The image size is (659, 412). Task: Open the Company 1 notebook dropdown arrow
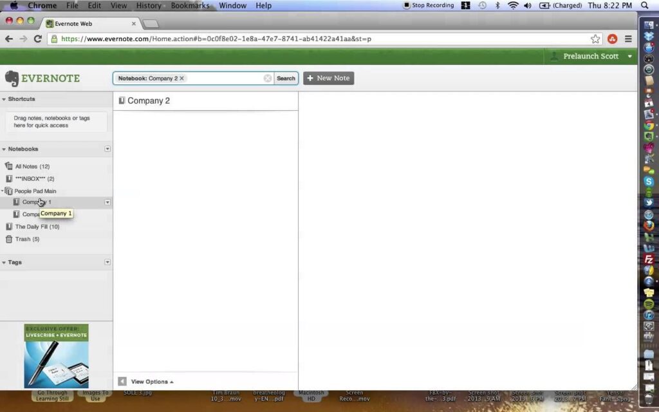pyautogui.click(x=107, y=202)
